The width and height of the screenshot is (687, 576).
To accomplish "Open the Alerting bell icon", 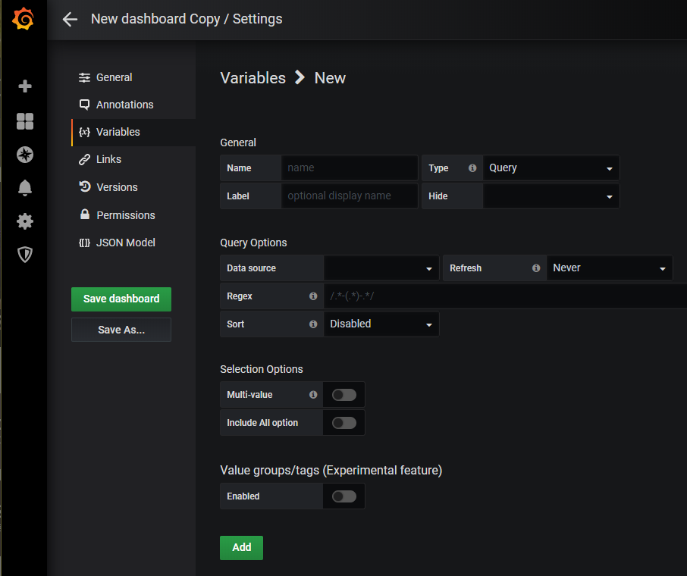I will click(25, 187).
